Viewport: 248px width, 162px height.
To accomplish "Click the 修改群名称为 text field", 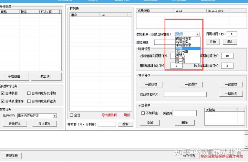I will [x=185, y=94].
